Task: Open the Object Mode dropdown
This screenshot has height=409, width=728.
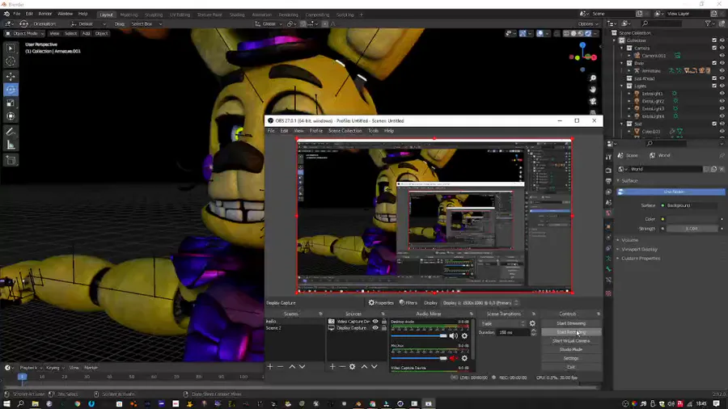Action: point(24,33)
